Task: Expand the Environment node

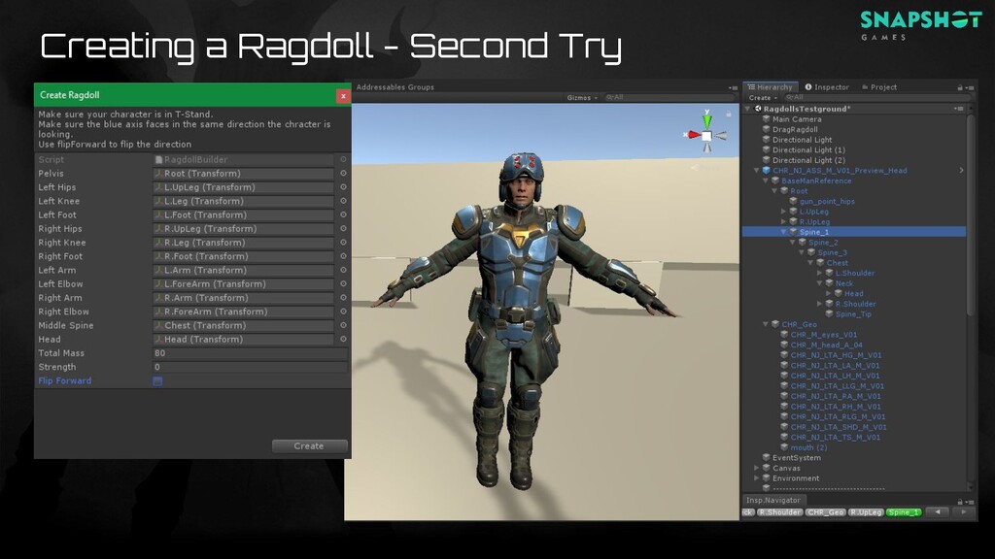Action: (756, 477)
